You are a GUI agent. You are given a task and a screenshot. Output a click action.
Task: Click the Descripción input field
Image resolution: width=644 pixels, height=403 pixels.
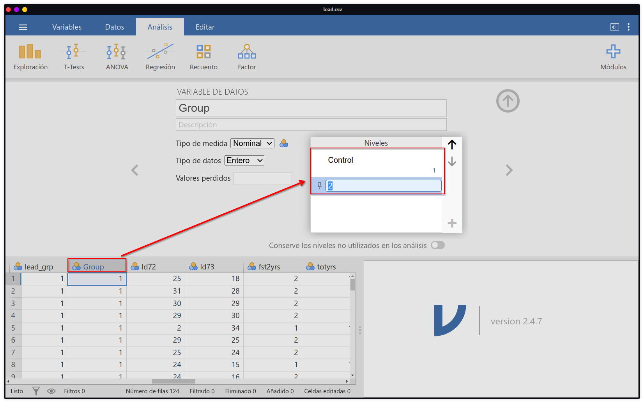[x=311, y=125]
